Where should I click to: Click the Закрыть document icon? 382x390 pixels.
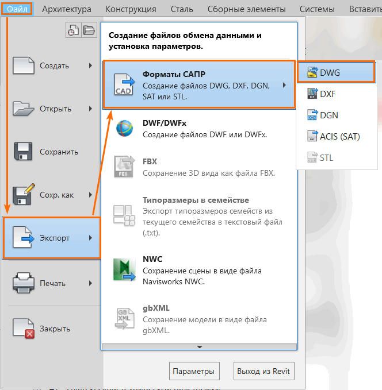pos(24,329)
